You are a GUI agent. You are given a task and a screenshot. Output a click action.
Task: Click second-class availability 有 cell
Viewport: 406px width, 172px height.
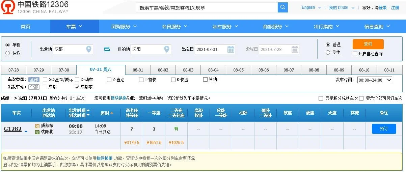point(176,129)
